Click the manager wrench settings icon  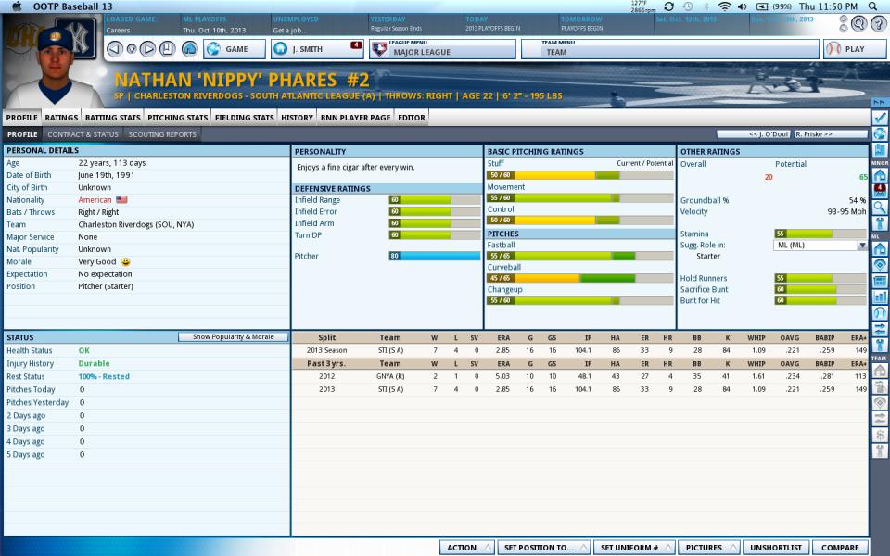[880, 223]
